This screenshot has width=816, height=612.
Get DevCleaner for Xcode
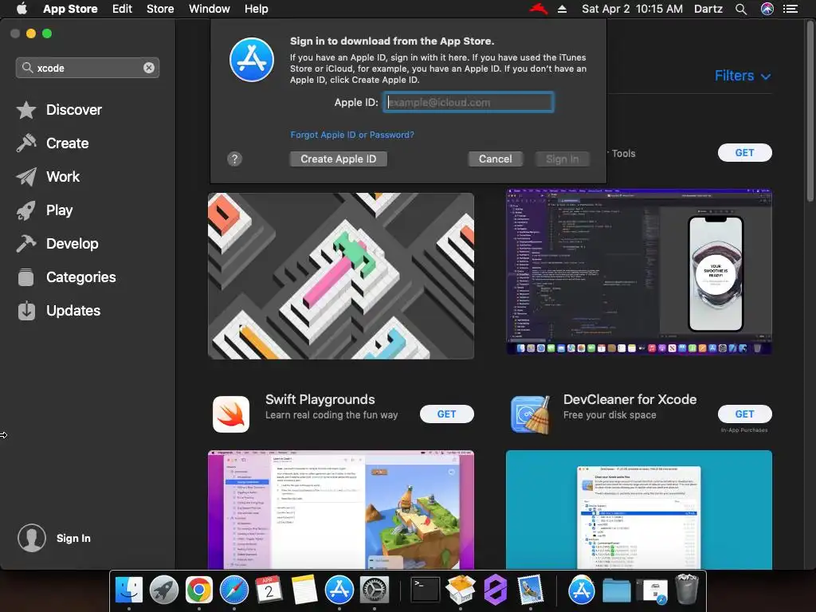[745, 414]
